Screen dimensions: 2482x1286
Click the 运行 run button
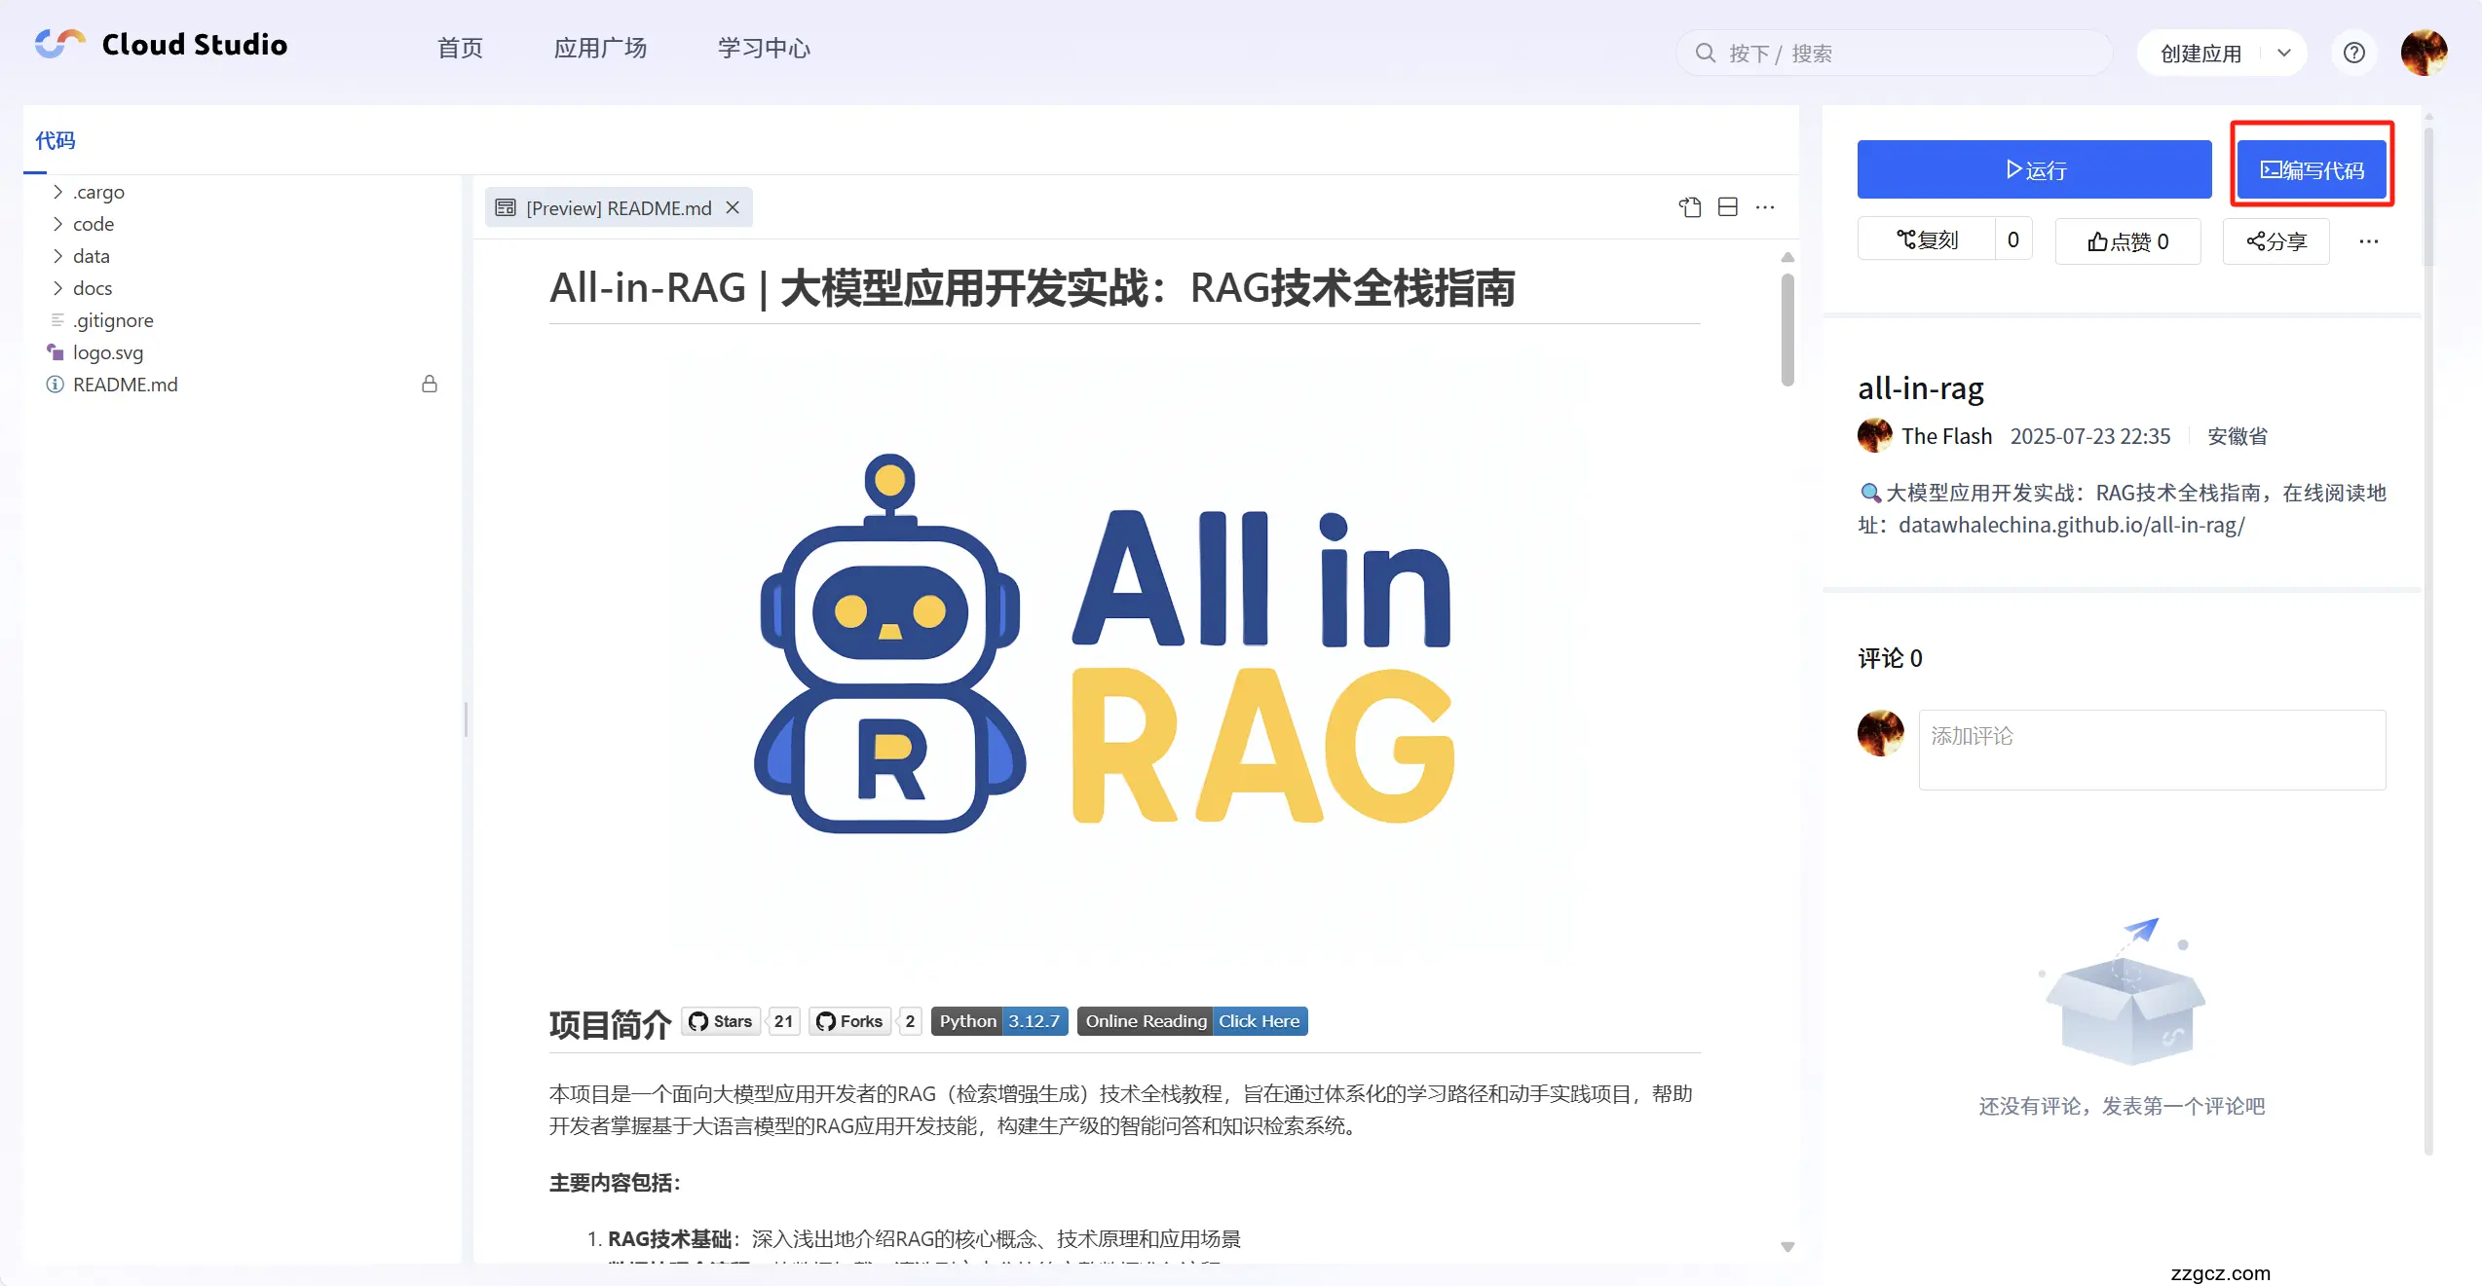2034,169
